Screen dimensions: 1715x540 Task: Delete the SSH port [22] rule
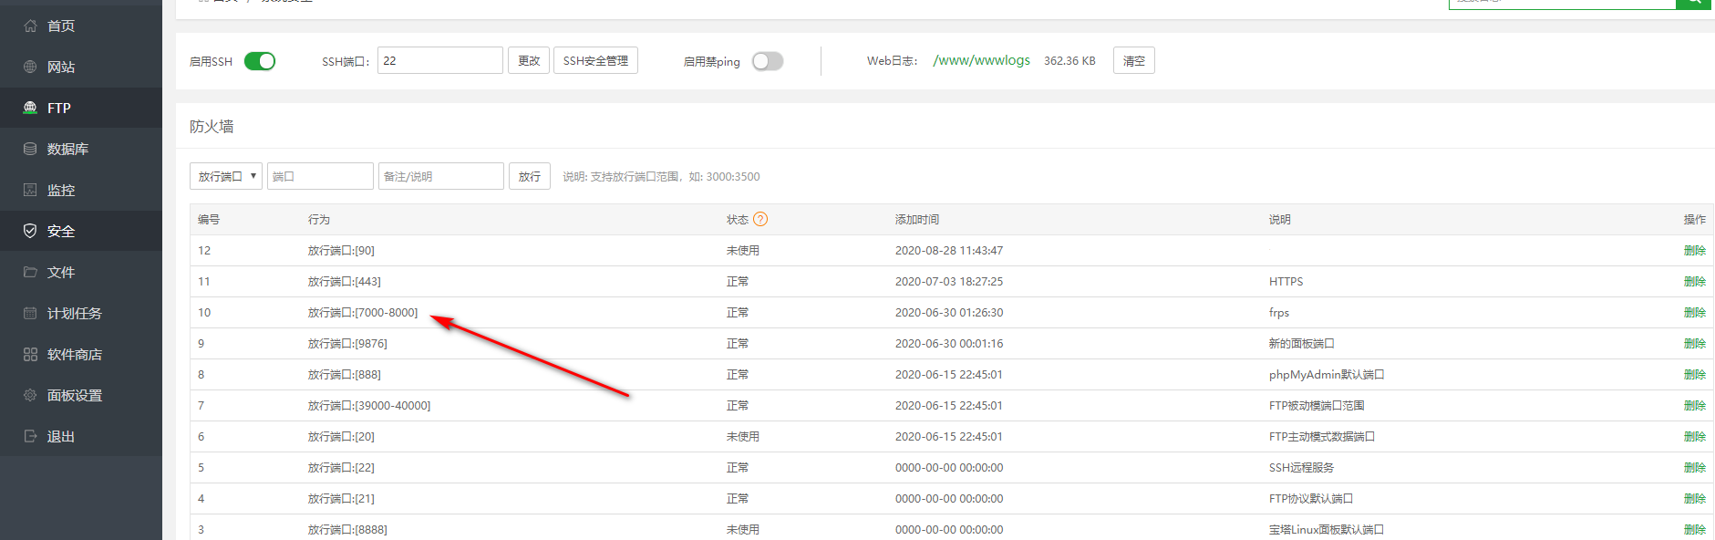click(1695, 467)
